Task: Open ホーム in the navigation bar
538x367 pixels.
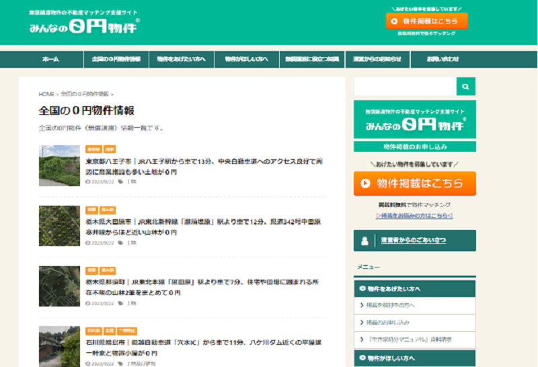Action: [50, 59]
